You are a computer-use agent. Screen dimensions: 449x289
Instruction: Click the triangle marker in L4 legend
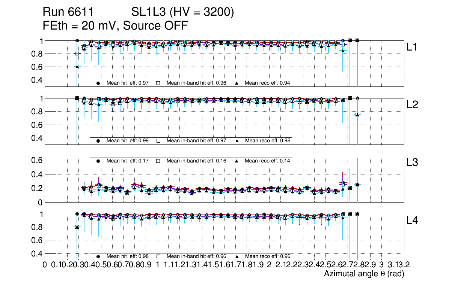click(x=237, y=256)
